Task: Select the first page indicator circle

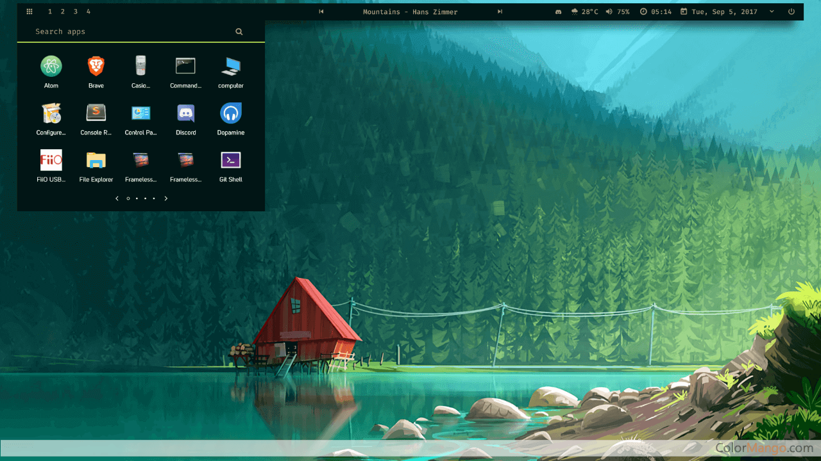Action: (x=128, y=198)
